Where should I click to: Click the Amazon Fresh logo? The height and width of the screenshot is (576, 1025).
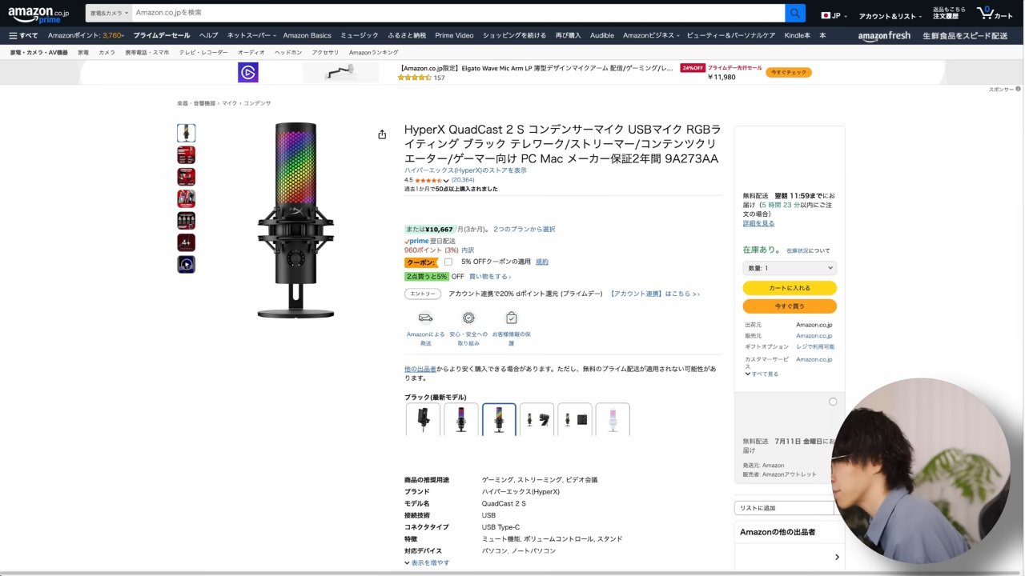point(884,36)
